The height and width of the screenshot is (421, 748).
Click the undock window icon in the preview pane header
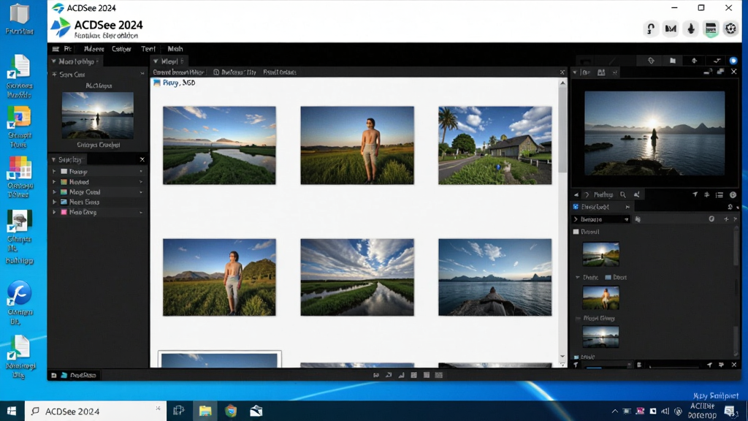tap(721, 72)
